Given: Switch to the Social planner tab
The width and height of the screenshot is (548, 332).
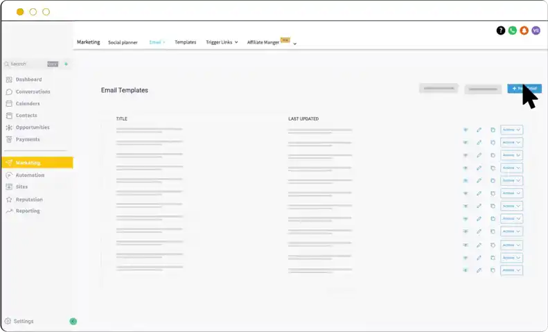Looking at the screenshot, I should pos(123,42).
